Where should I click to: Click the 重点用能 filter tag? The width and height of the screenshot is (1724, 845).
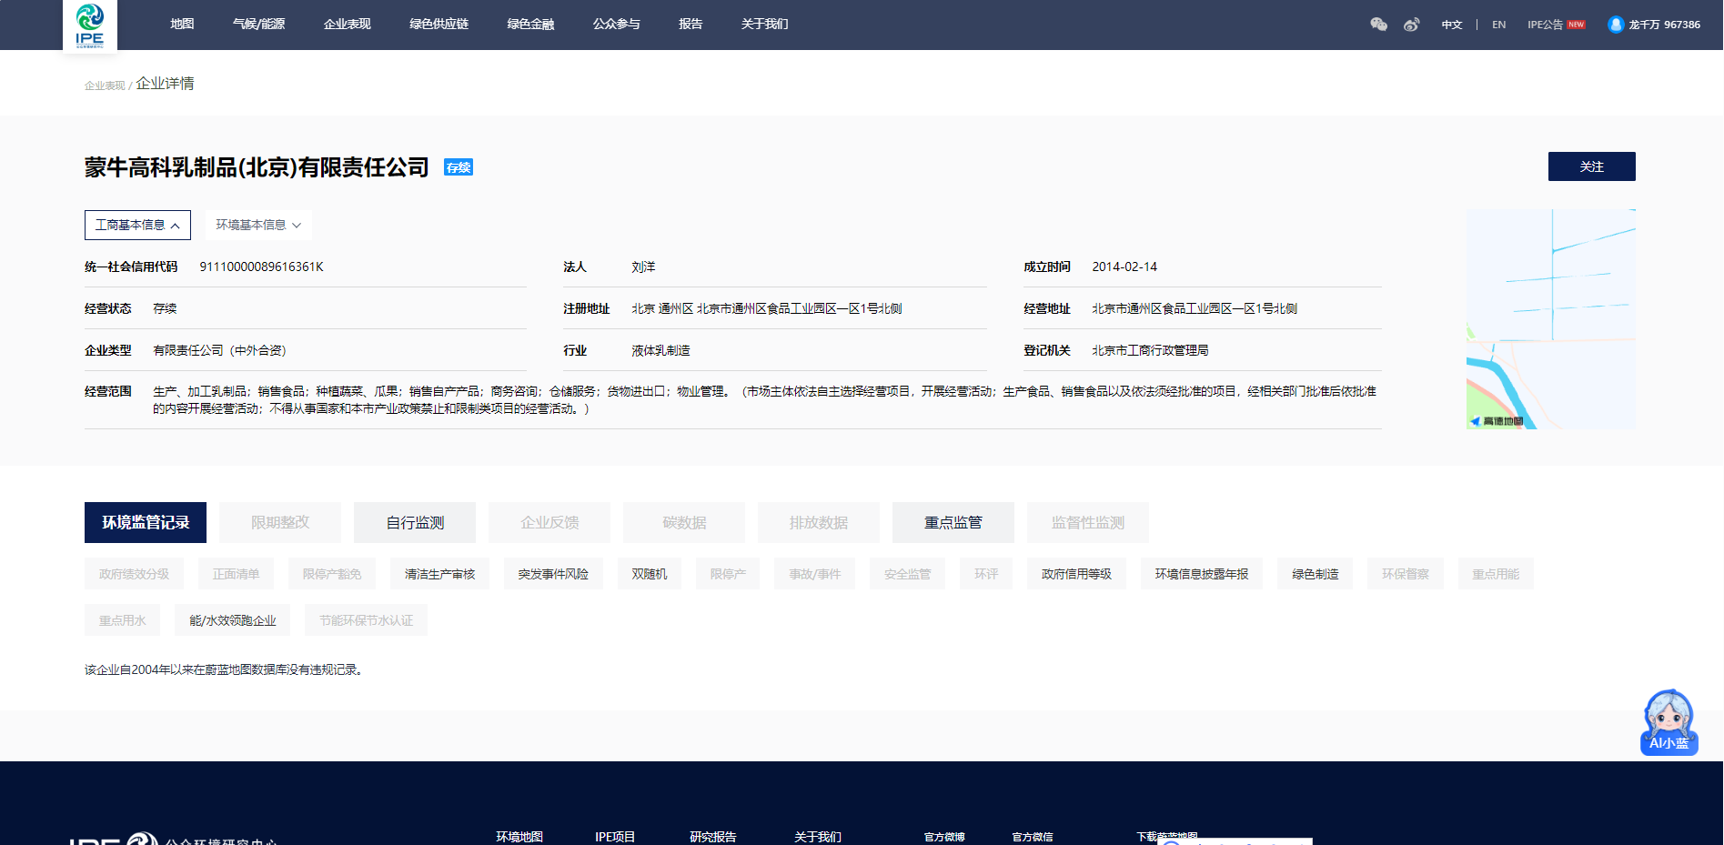pyautogui.click(x=1496, y=574)
